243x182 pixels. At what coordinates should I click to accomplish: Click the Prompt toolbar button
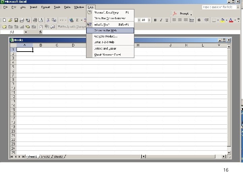184,13
